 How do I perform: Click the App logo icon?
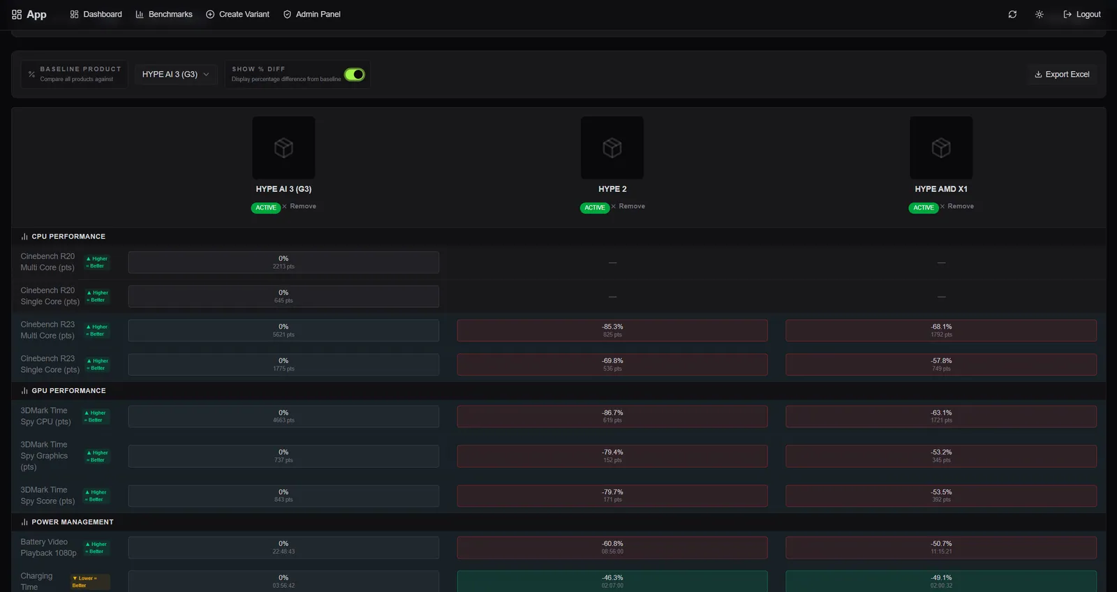pyautogui.click(x=17, y=14)
